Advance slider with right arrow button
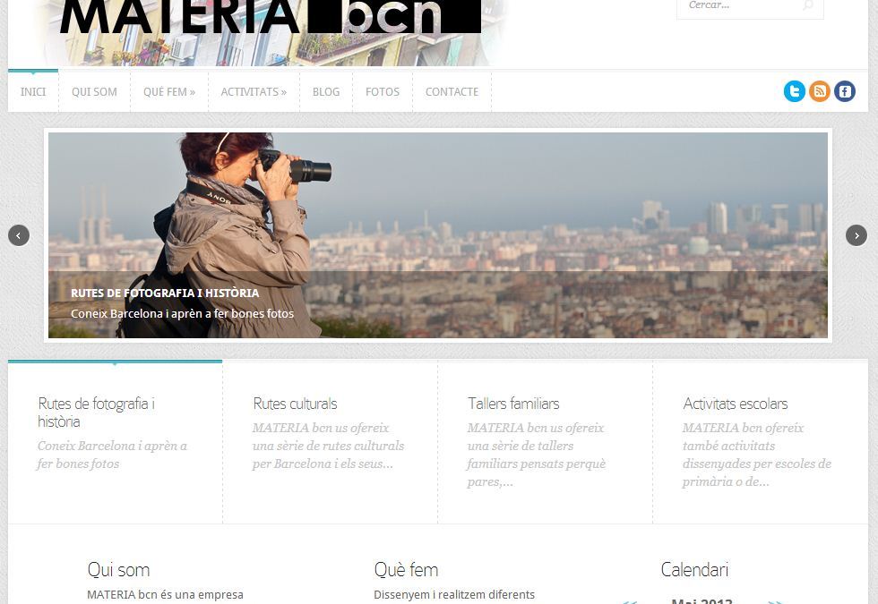The image size is (878, 604). (856, 235)
